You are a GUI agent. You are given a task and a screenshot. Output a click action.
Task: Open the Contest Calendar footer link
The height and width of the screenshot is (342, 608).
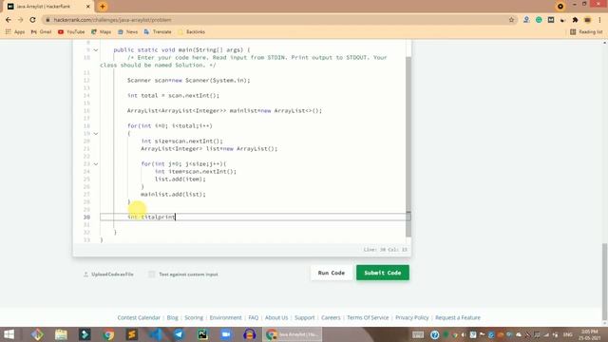(x=139, y=317)
